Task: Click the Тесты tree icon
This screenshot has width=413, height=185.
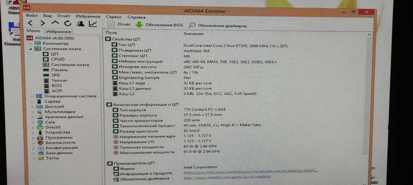Action: (40, 158)
